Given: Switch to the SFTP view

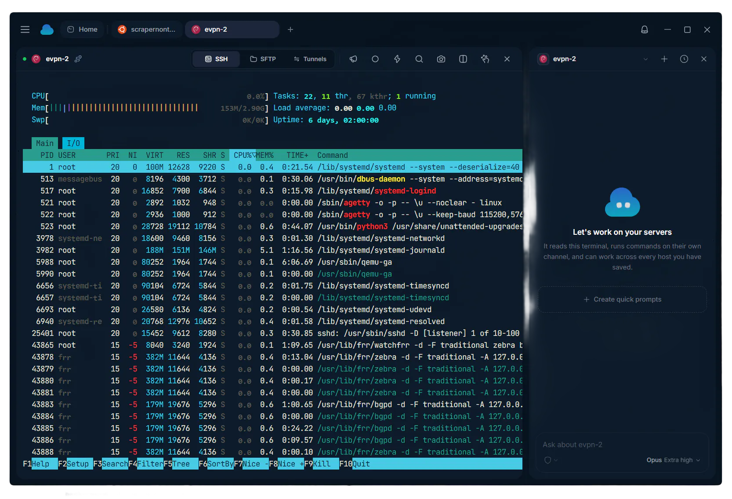Looking at the screenshot, I should [x=263, y=59].
